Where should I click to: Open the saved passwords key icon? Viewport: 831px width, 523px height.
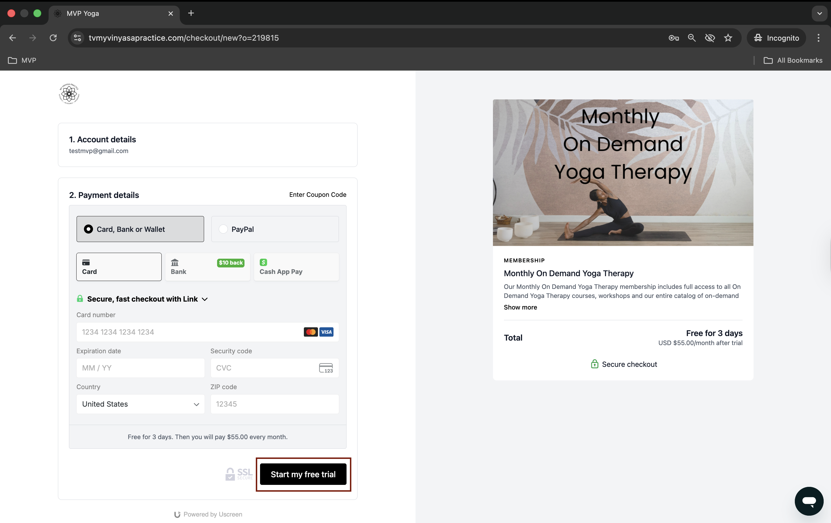(x=674, y=38)
